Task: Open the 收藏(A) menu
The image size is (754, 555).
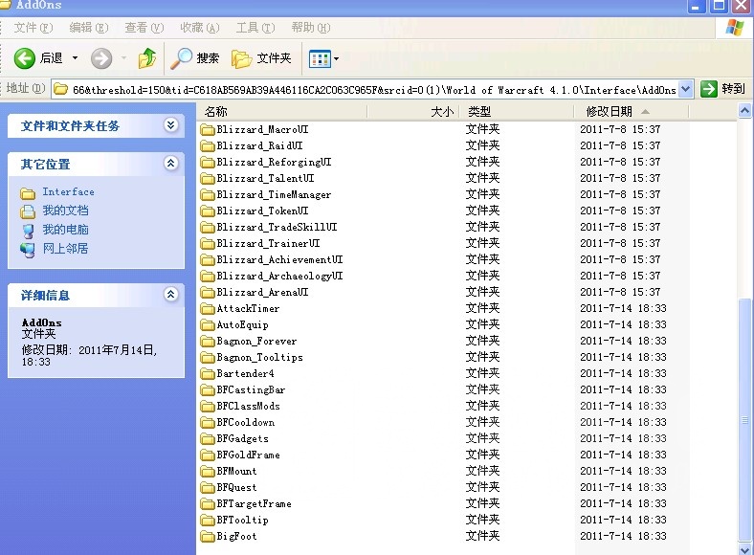Action: click(200, 28)
